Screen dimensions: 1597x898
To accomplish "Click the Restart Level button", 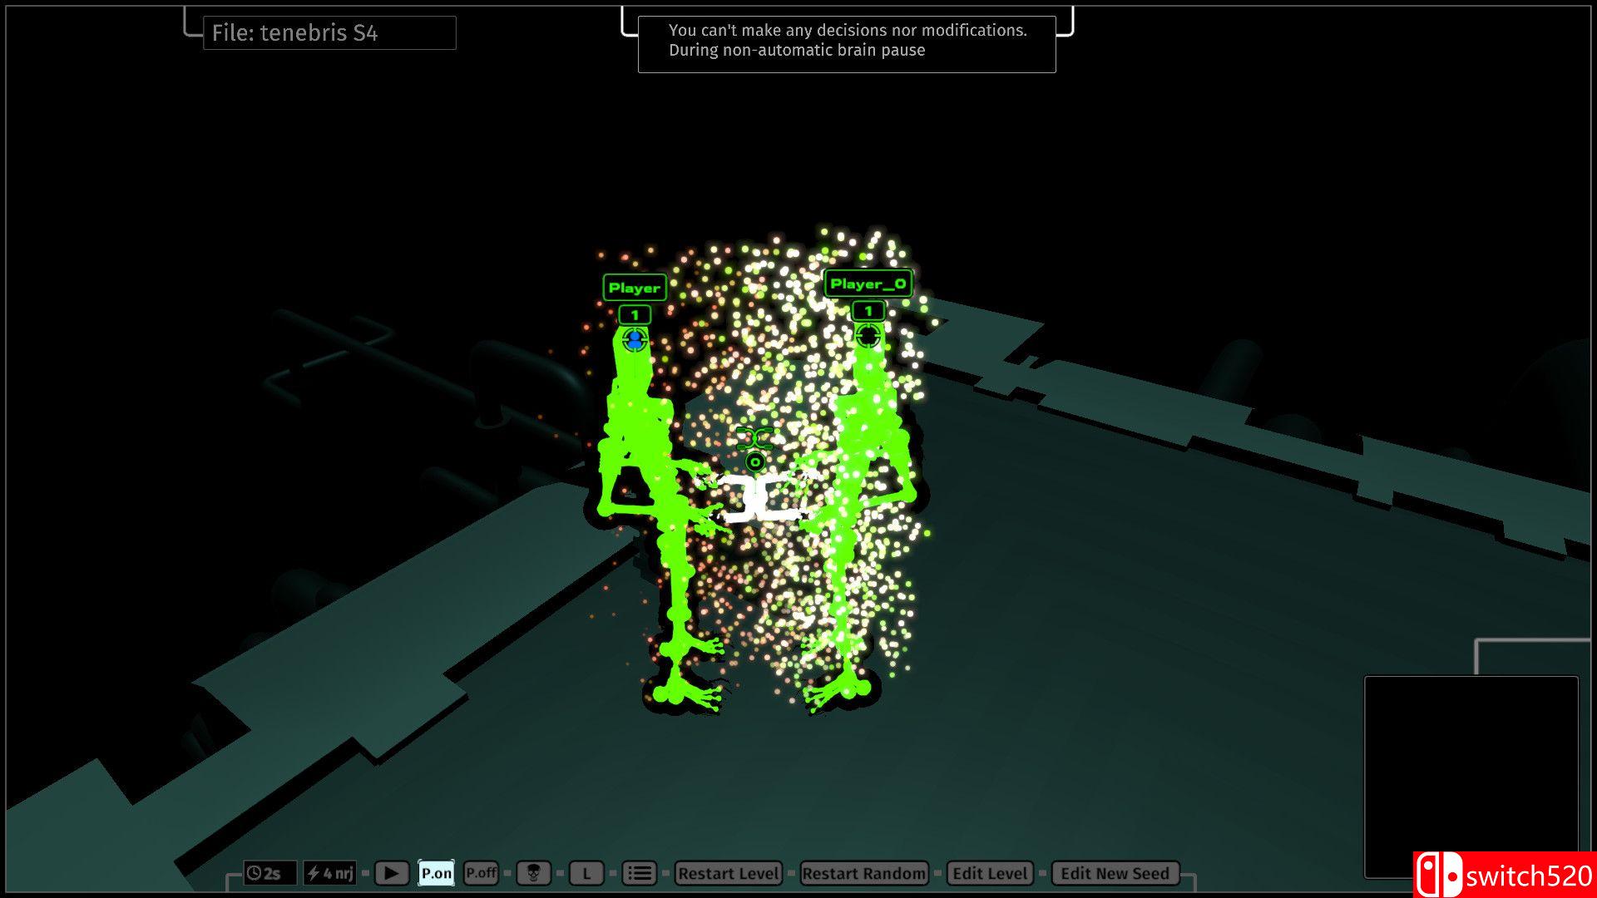I will (x=728, y=873).
